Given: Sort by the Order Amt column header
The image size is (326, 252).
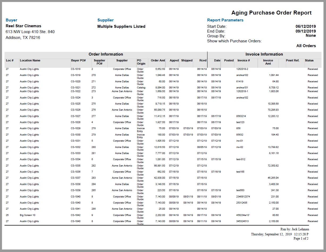Looking at the screenshot, I should [158, 60].
